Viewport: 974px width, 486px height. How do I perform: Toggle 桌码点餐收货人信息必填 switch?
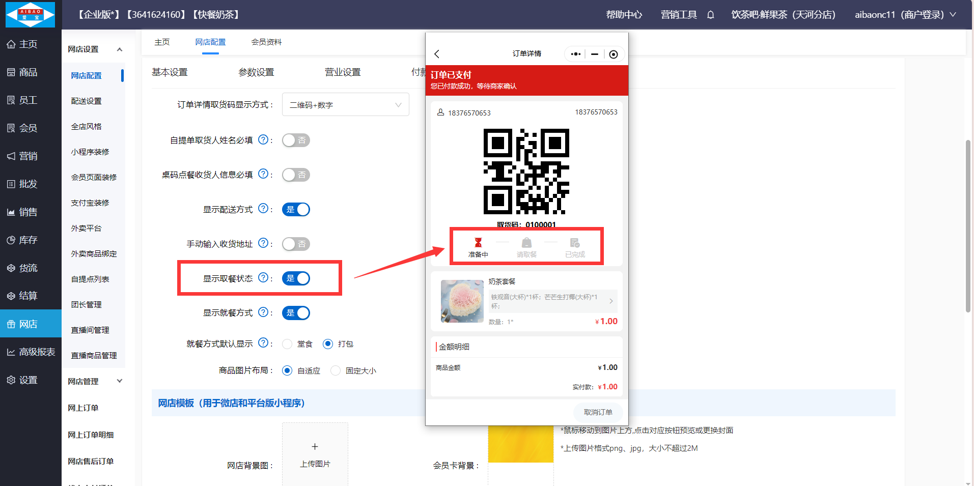pyautogui.click(x=296, y=175)
